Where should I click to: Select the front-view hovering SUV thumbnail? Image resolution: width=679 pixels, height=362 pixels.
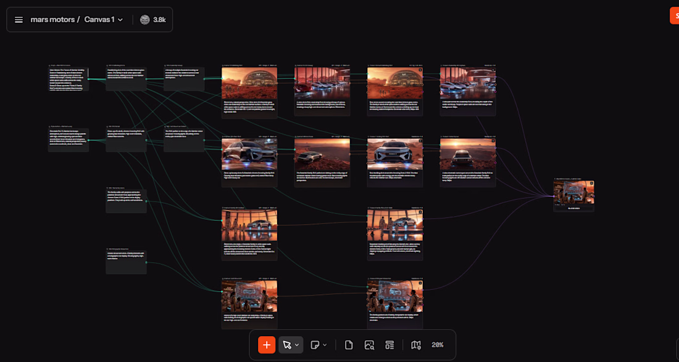395,154
